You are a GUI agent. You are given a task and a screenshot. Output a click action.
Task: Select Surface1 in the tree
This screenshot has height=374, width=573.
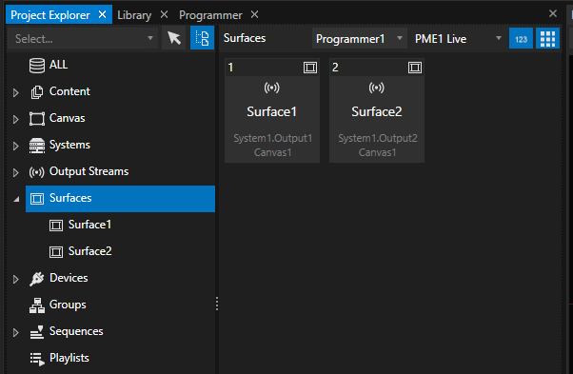click(89, 225)
